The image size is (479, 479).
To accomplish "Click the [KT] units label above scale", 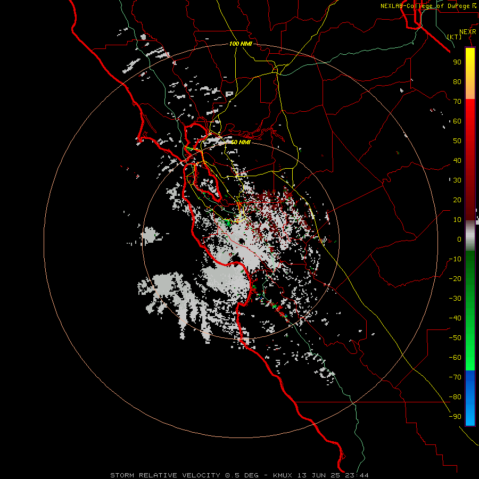I will point(455,37).
